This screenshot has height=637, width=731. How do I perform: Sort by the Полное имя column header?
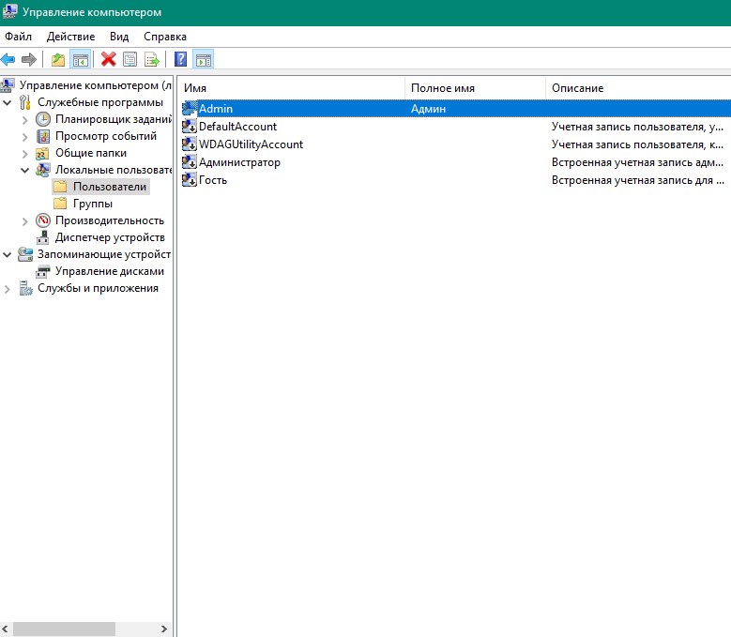(475, 88)
